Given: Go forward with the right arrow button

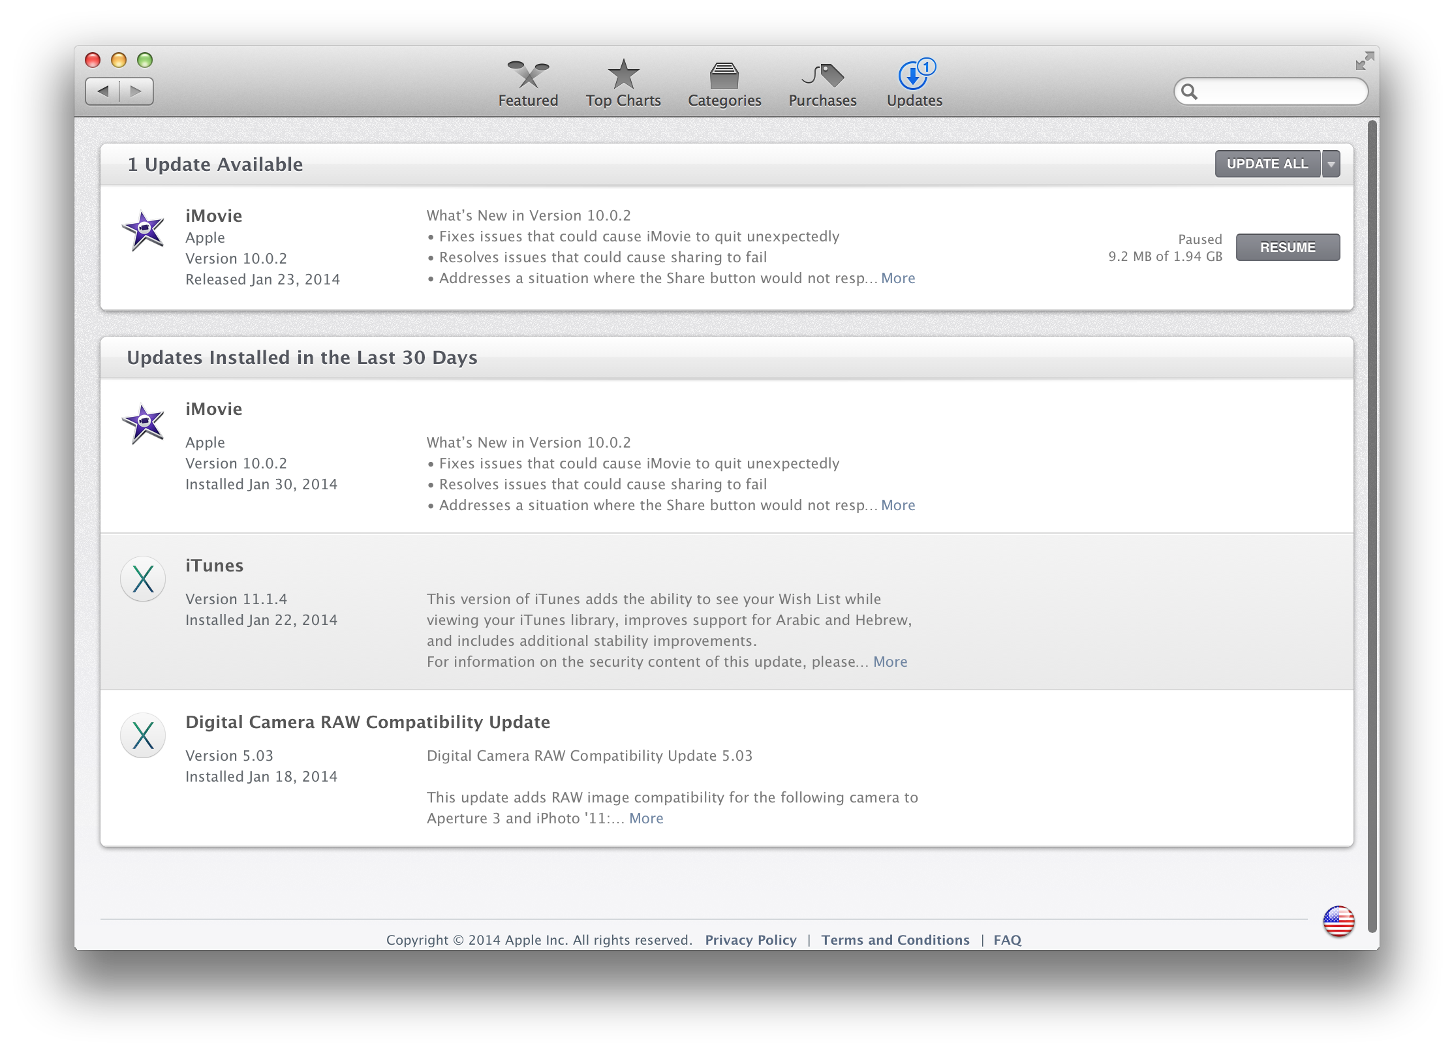Looking at the screenshot, I should click(136, 91).
